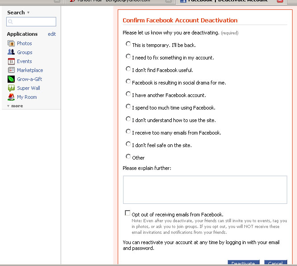Click the Cancel button
297x266 pixels.
coord(276,262)
